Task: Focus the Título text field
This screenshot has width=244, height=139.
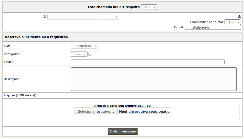Action: tap(148, 62)
